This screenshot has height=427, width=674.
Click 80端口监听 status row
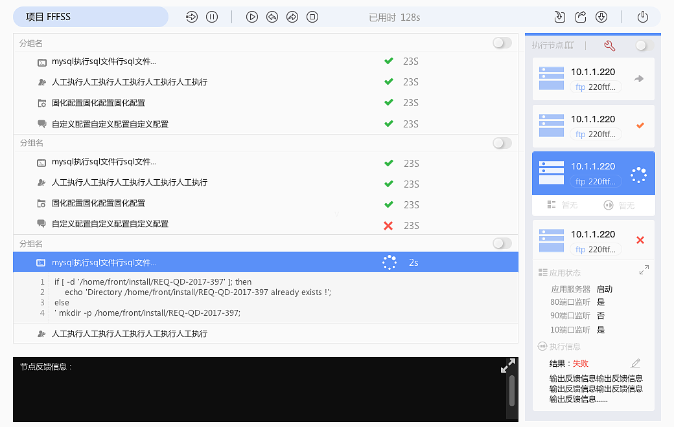click(x=577, y=302)
